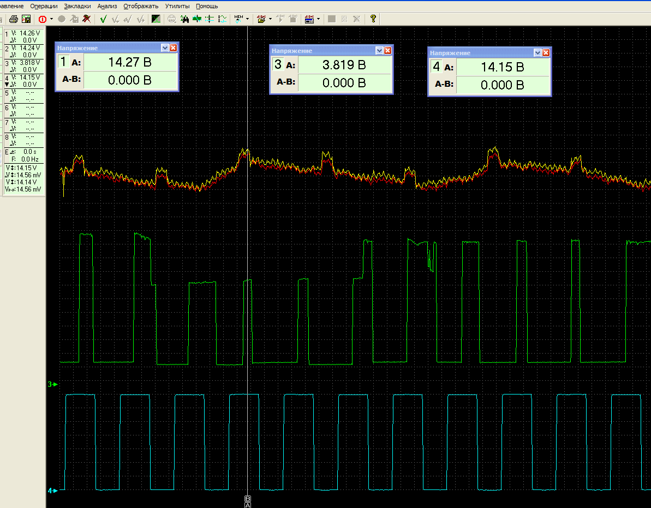Screen dimensions: 651x508
Task: Click the crossed-out tools icon
Action: pyautogui.click(x=86, y=19)
